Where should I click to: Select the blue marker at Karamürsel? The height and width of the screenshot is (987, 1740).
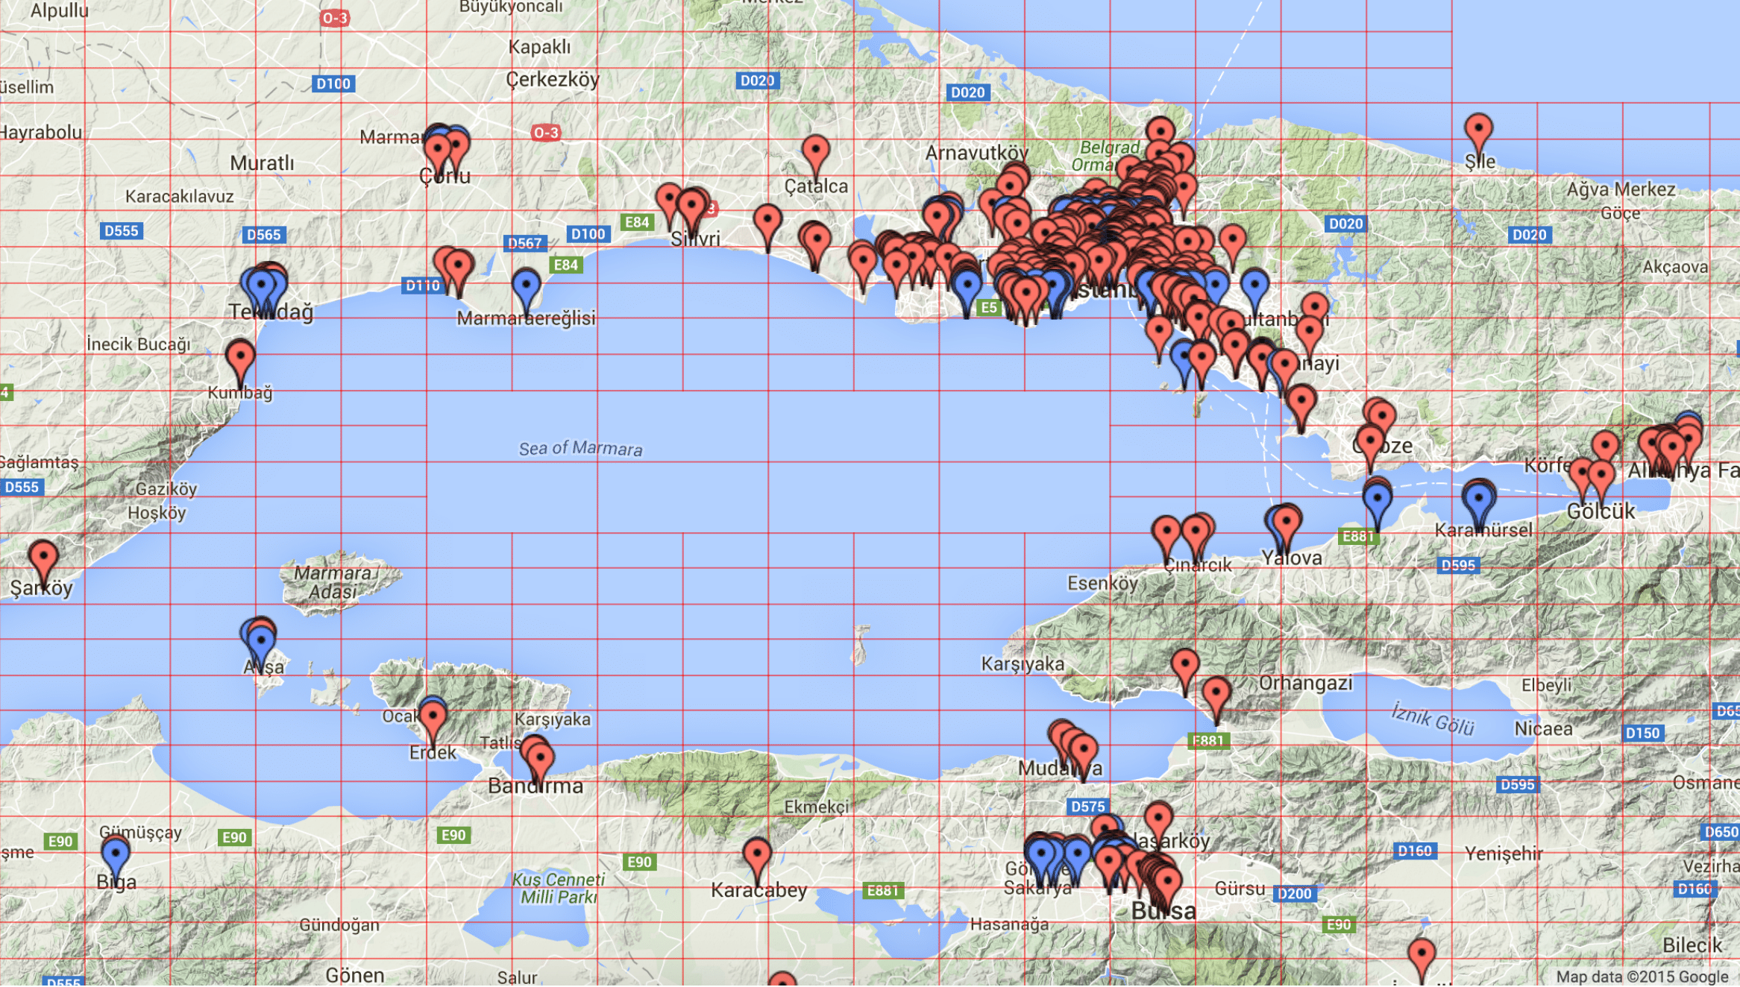(1478, 499)
